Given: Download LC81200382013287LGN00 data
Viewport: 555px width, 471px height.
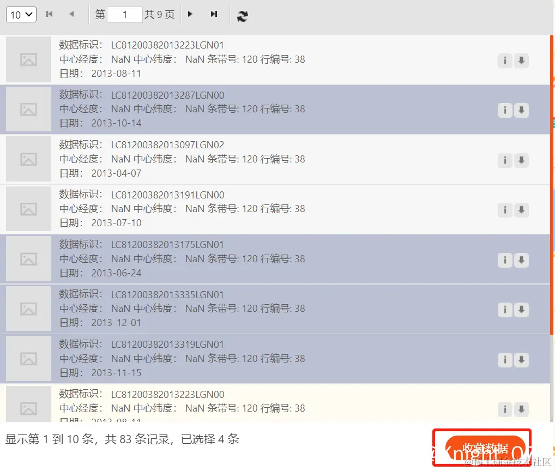Looking at the screenshot, I should coord(521,110).
